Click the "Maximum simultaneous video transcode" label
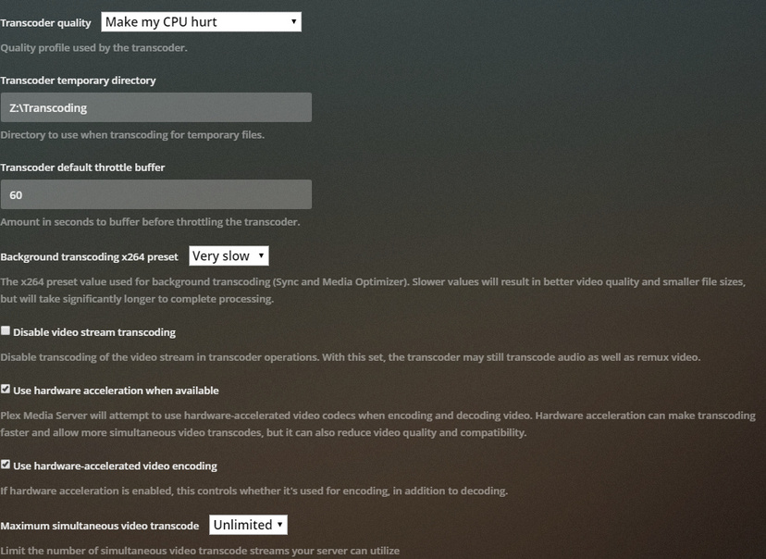Viewport: 766px width, 559px height. tap(100, 527)
